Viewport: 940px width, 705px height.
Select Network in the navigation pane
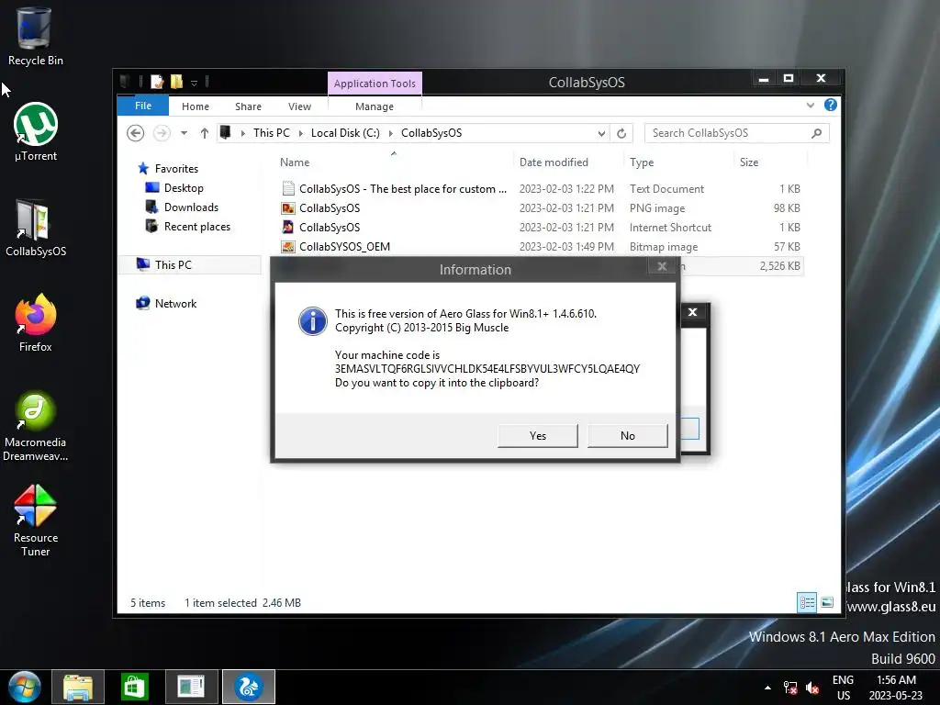click(x=175, y=303)
